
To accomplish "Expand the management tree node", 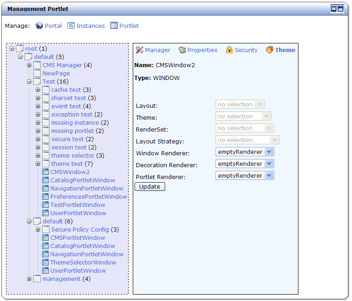I will click(29, 279).
